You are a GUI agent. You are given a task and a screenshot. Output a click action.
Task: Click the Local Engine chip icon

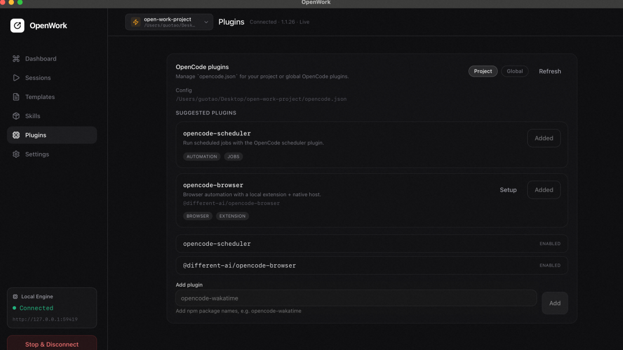[x=15, y=296]
